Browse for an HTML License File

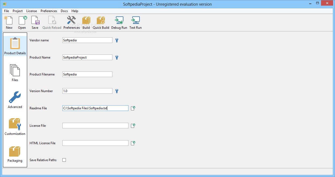coord(133,143)
